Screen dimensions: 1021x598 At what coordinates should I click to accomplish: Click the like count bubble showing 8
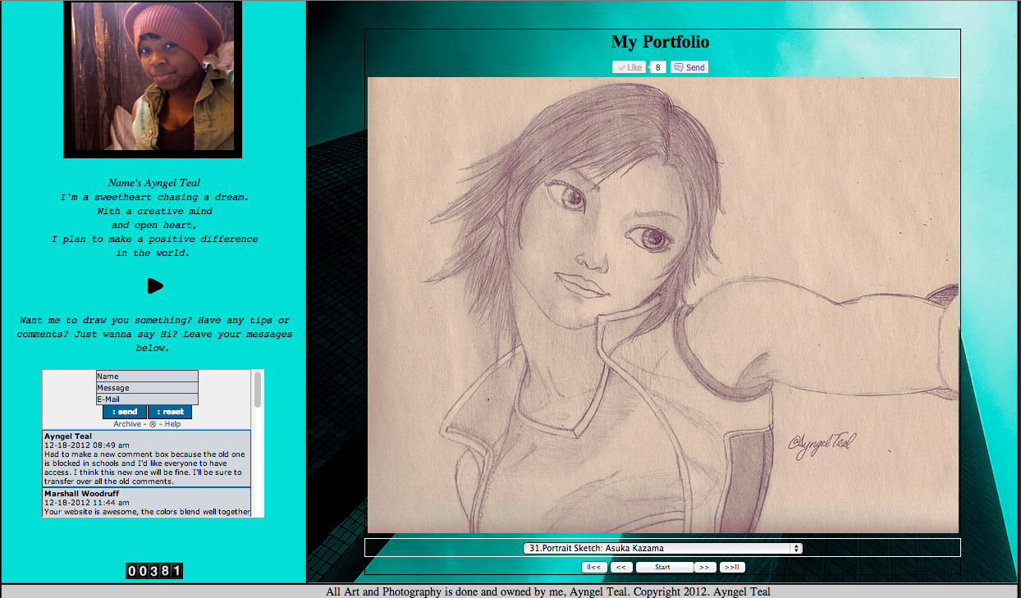[658, 67]
